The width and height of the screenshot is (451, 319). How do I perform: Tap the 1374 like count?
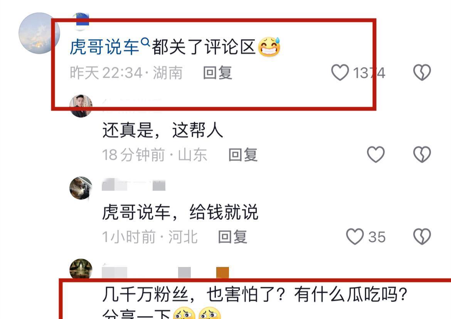(369, 73)
